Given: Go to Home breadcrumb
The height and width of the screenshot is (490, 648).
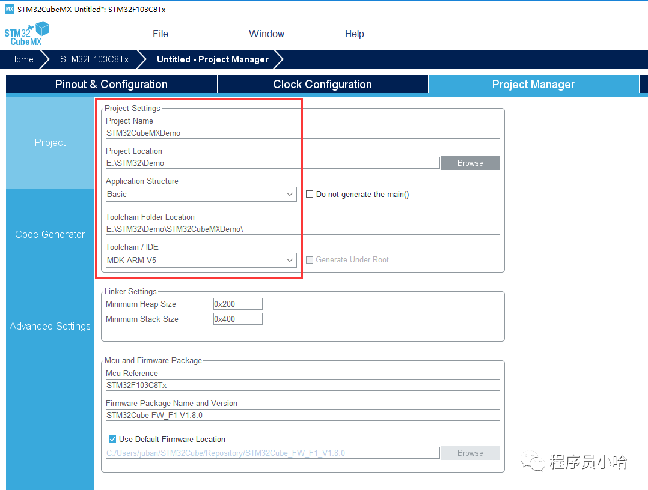Looking at the screenshot, I should 22,59.
